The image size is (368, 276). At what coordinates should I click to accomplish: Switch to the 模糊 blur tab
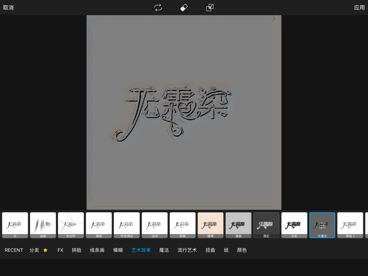pyautogui.click(x=118, y=250)
